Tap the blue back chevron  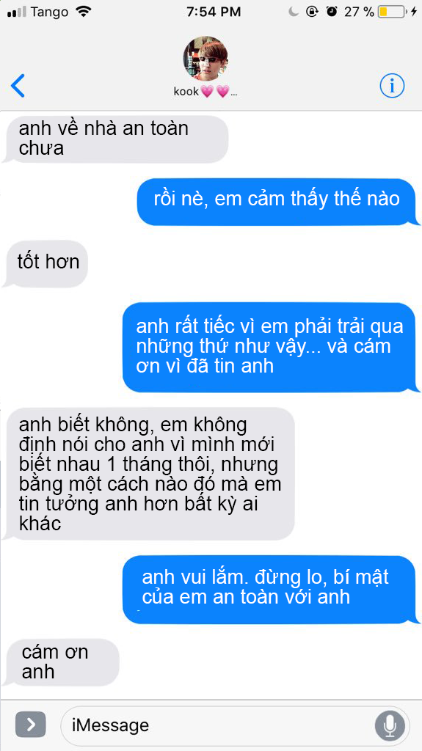18,87
